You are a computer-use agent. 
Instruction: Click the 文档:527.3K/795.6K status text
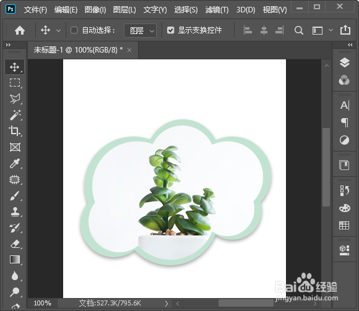click(110, 303)
